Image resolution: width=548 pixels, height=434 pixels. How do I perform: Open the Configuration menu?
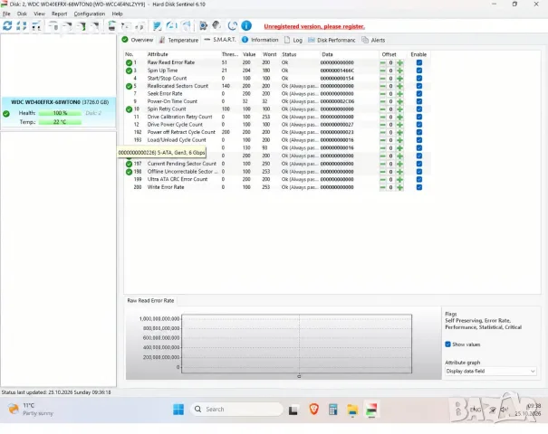90,14
